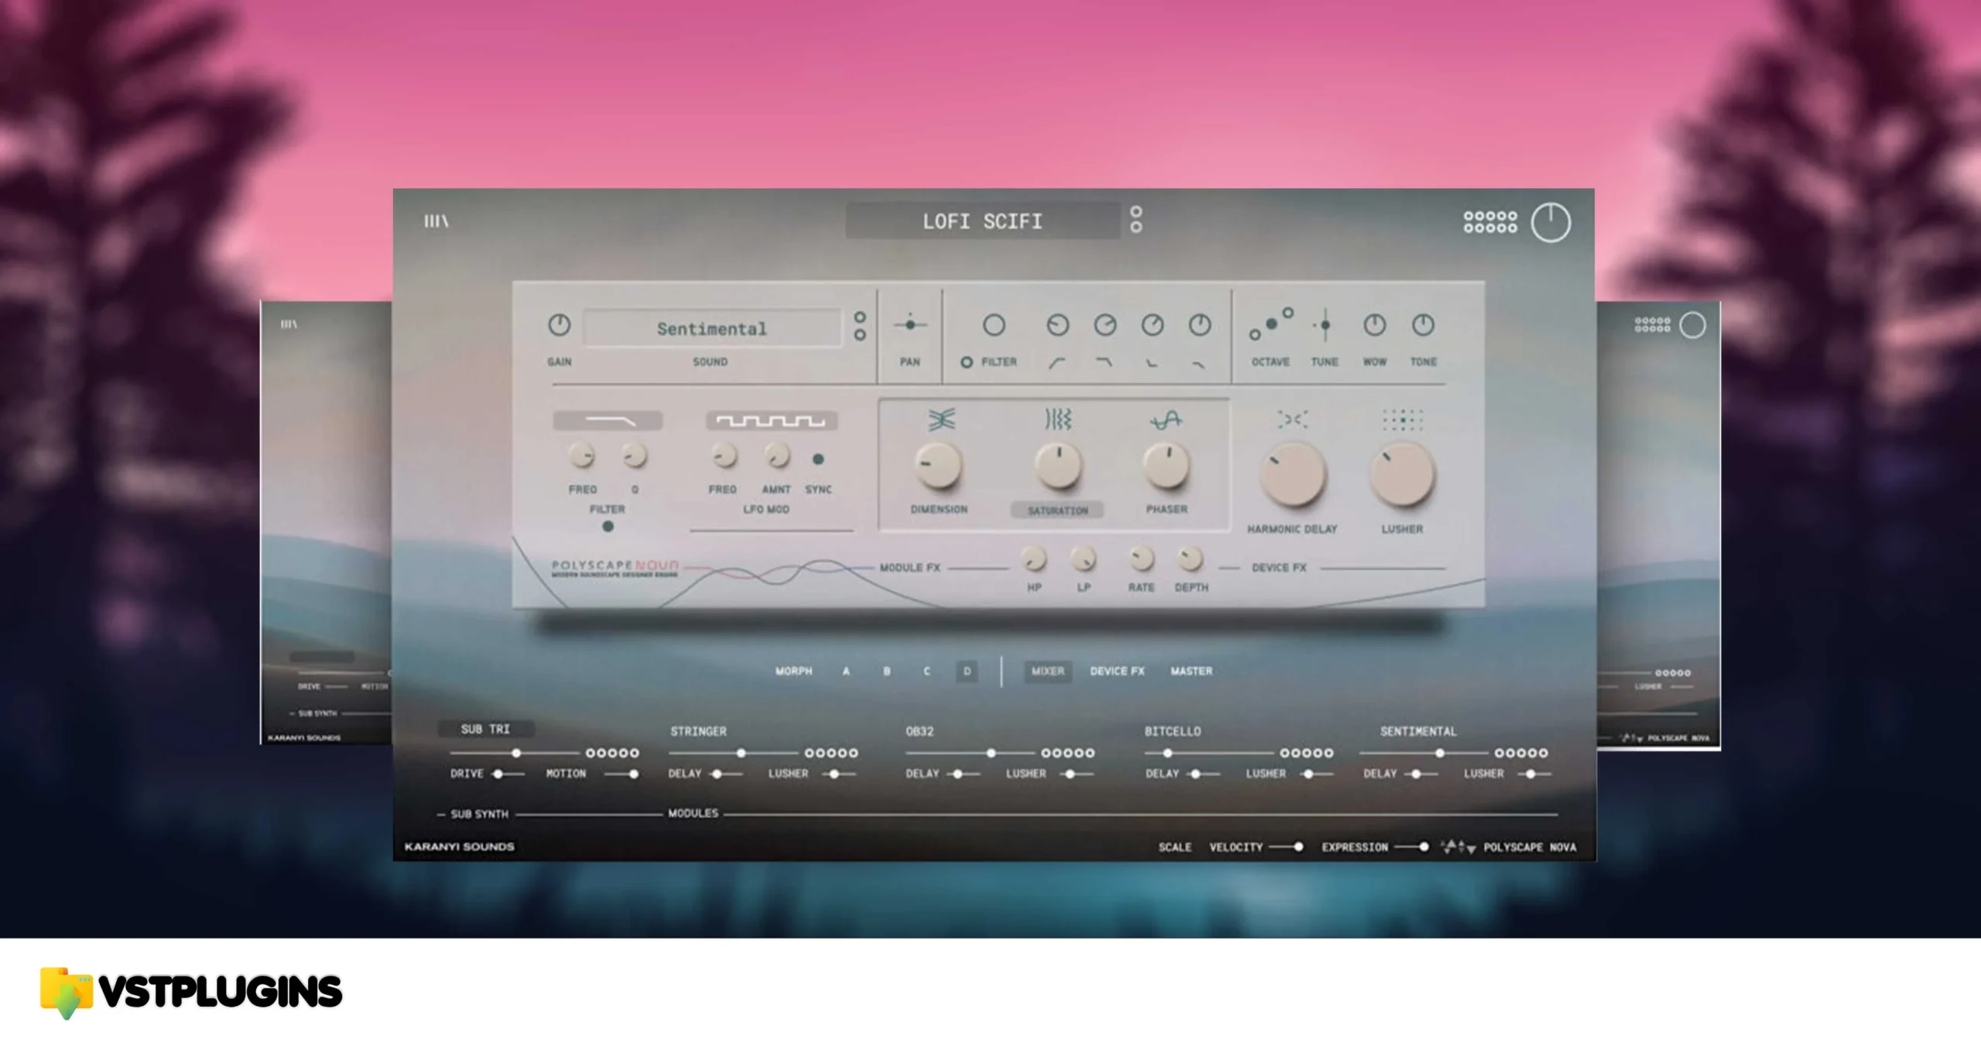The width and height of the screenshot is (1981, 1050).
Task: Click the DIMENSION effect icon
Action: (x=941, y=419)
